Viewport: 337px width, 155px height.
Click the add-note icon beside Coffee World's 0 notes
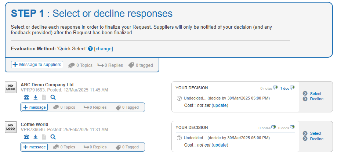273,127
